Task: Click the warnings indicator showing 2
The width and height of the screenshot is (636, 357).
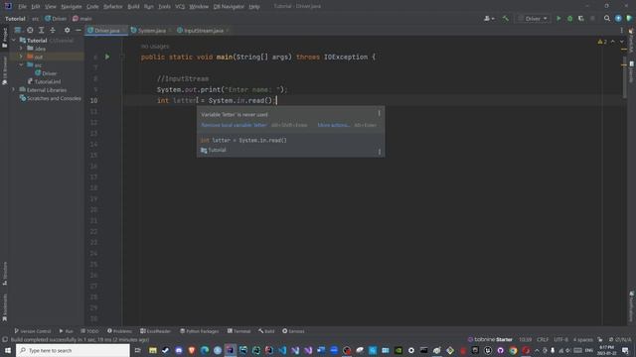Action: (x=602, y=42)
